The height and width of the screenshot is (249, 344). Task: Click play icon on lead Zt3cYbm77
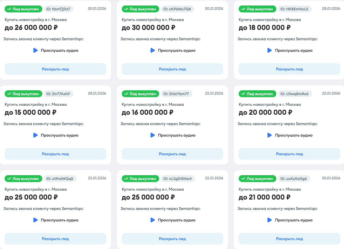point(153,135)
